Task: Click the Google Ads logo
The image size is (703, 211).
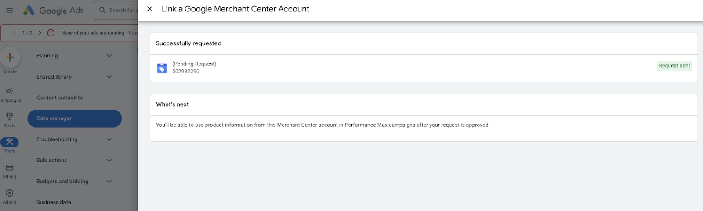Action: [53, 10]
